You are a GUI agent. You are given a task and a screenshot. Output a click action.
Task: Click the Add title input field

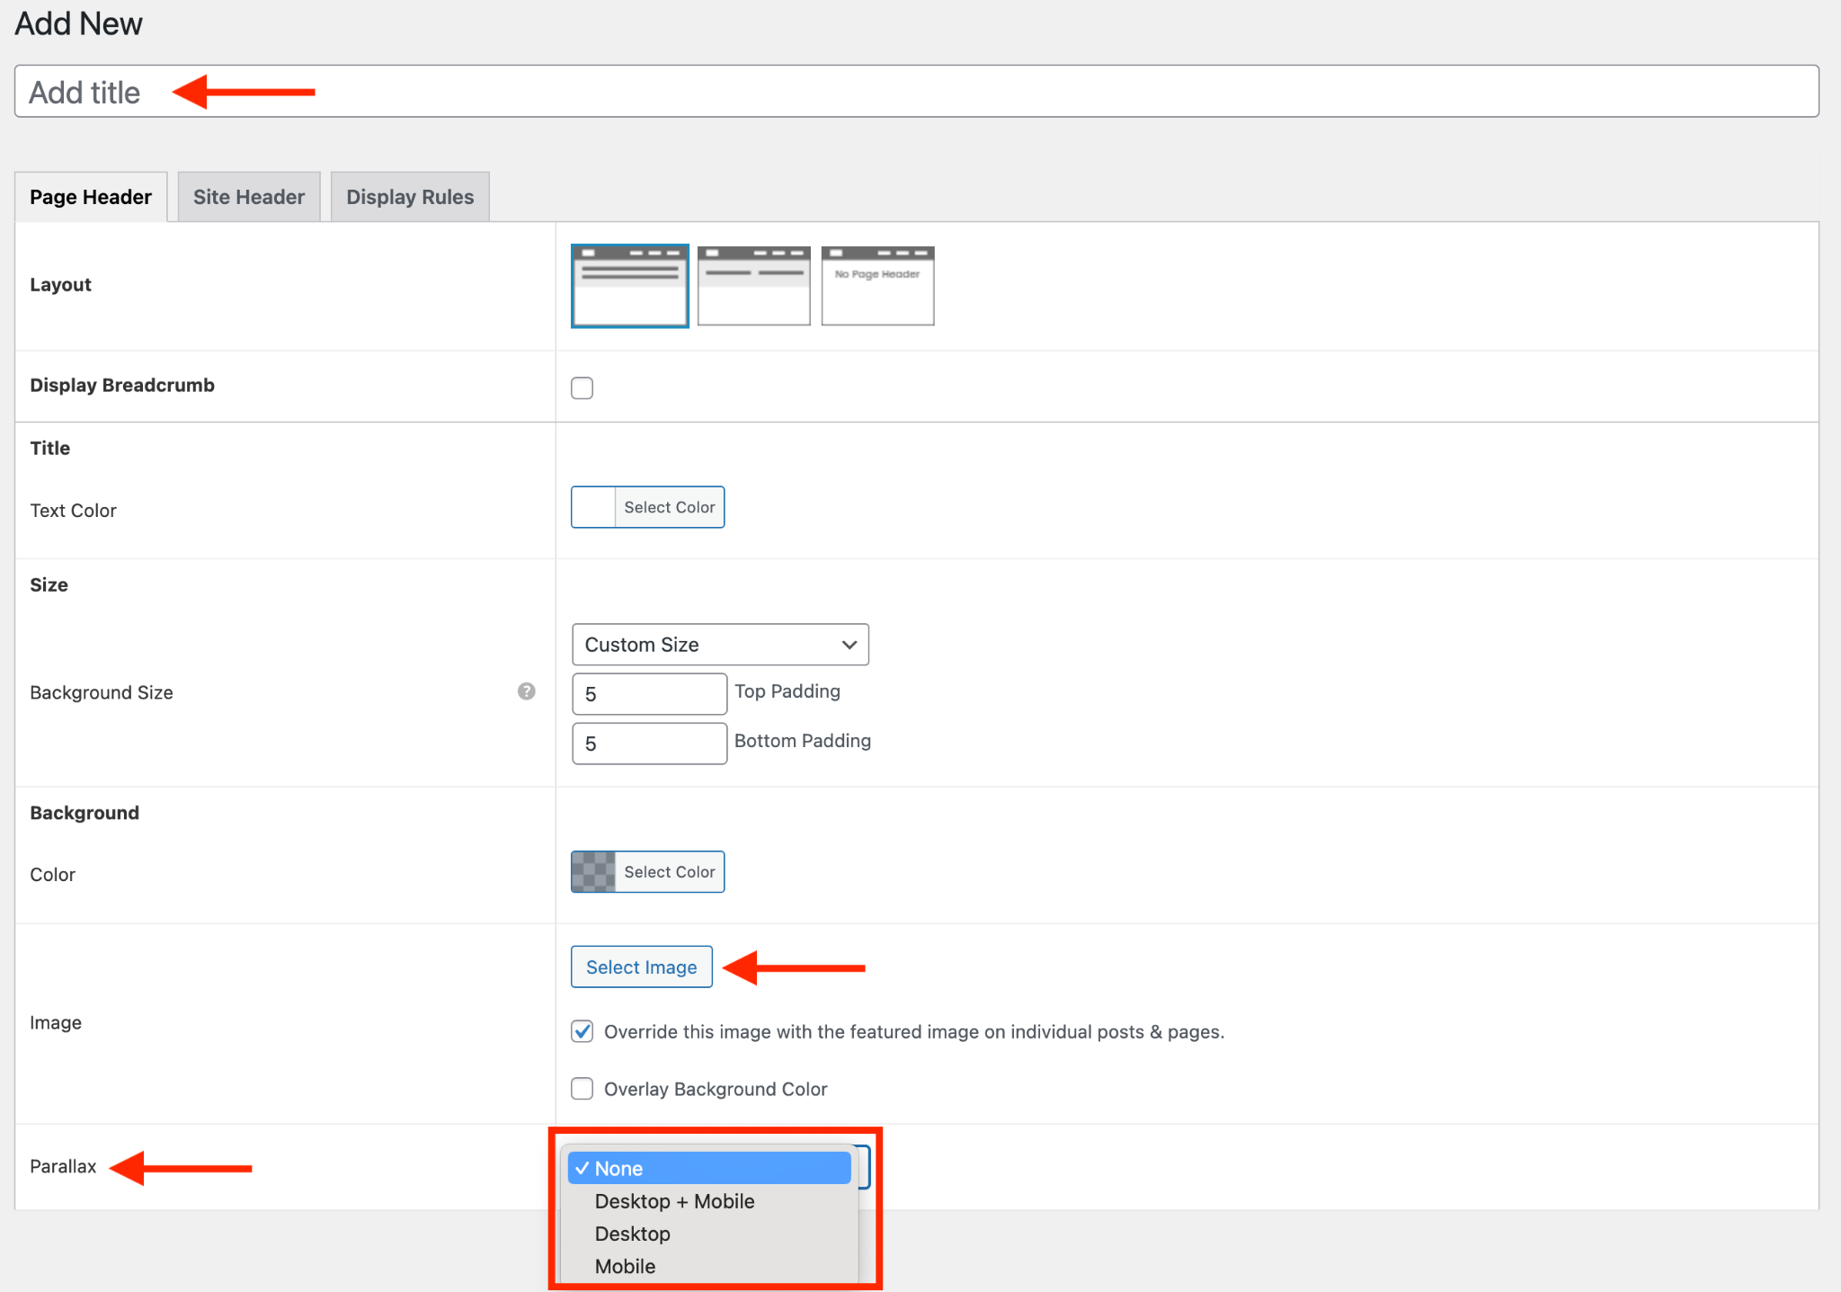tap(916, 92)
